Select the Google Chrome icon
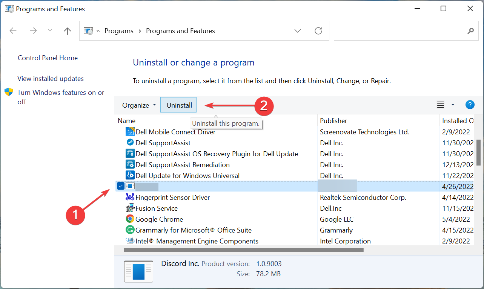 tap(130, 219)
